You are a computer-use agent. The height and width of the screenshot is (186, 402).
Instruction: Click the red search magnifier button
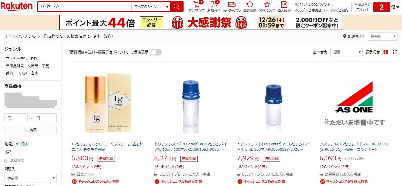click(177, 7)
